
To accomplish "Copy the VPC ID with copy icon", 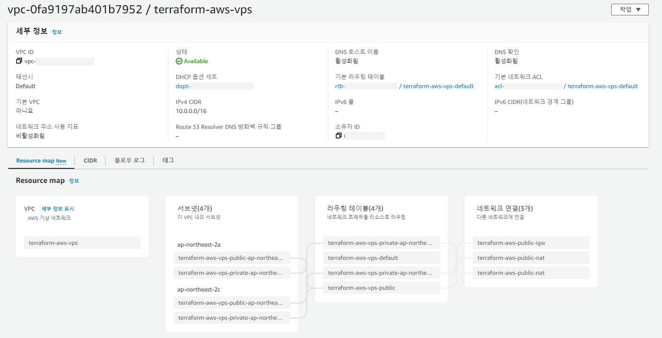I will coord(19,61).
